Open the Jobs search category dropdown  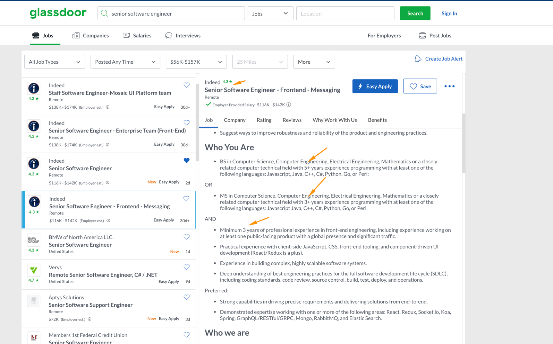(270, 13)
